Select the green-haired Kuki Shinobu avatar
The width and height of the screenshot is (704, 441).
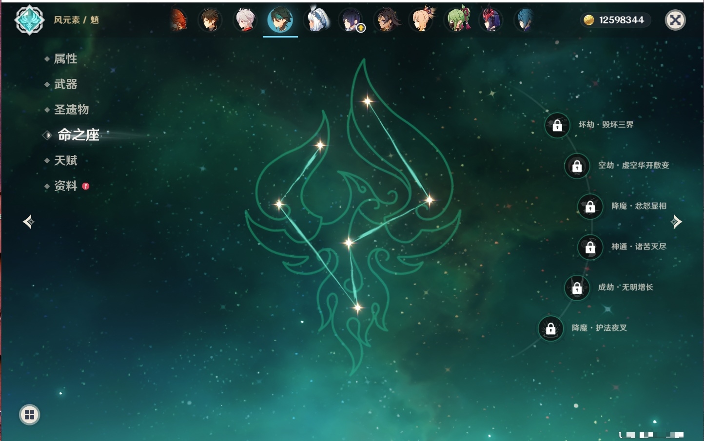457,20
